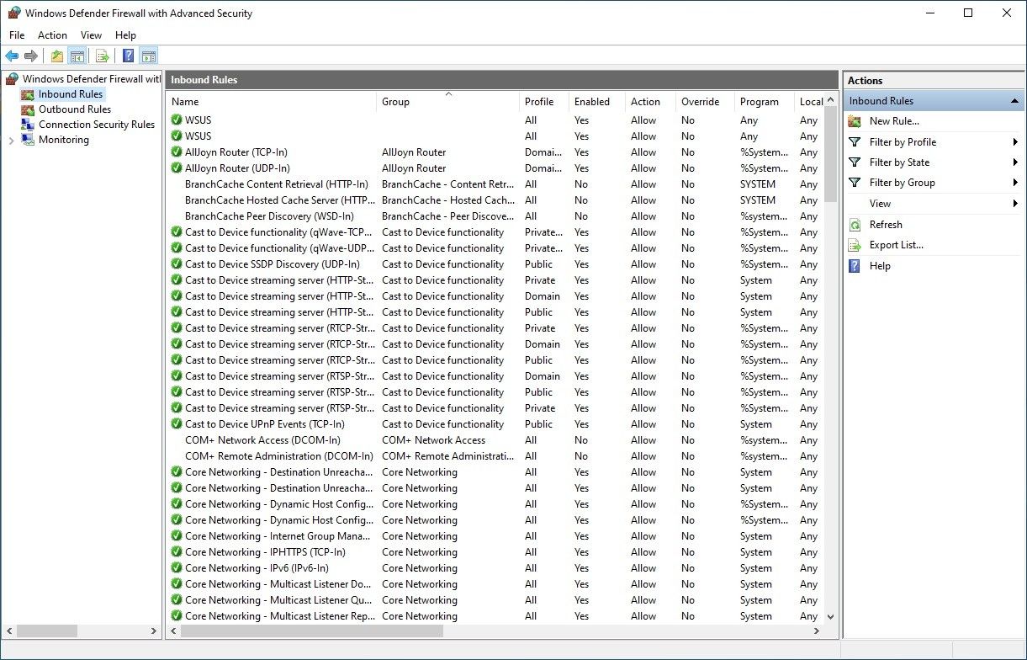Click Connection Security Rules icon in tree
The image size is (1027, 660).
[28, 125]
